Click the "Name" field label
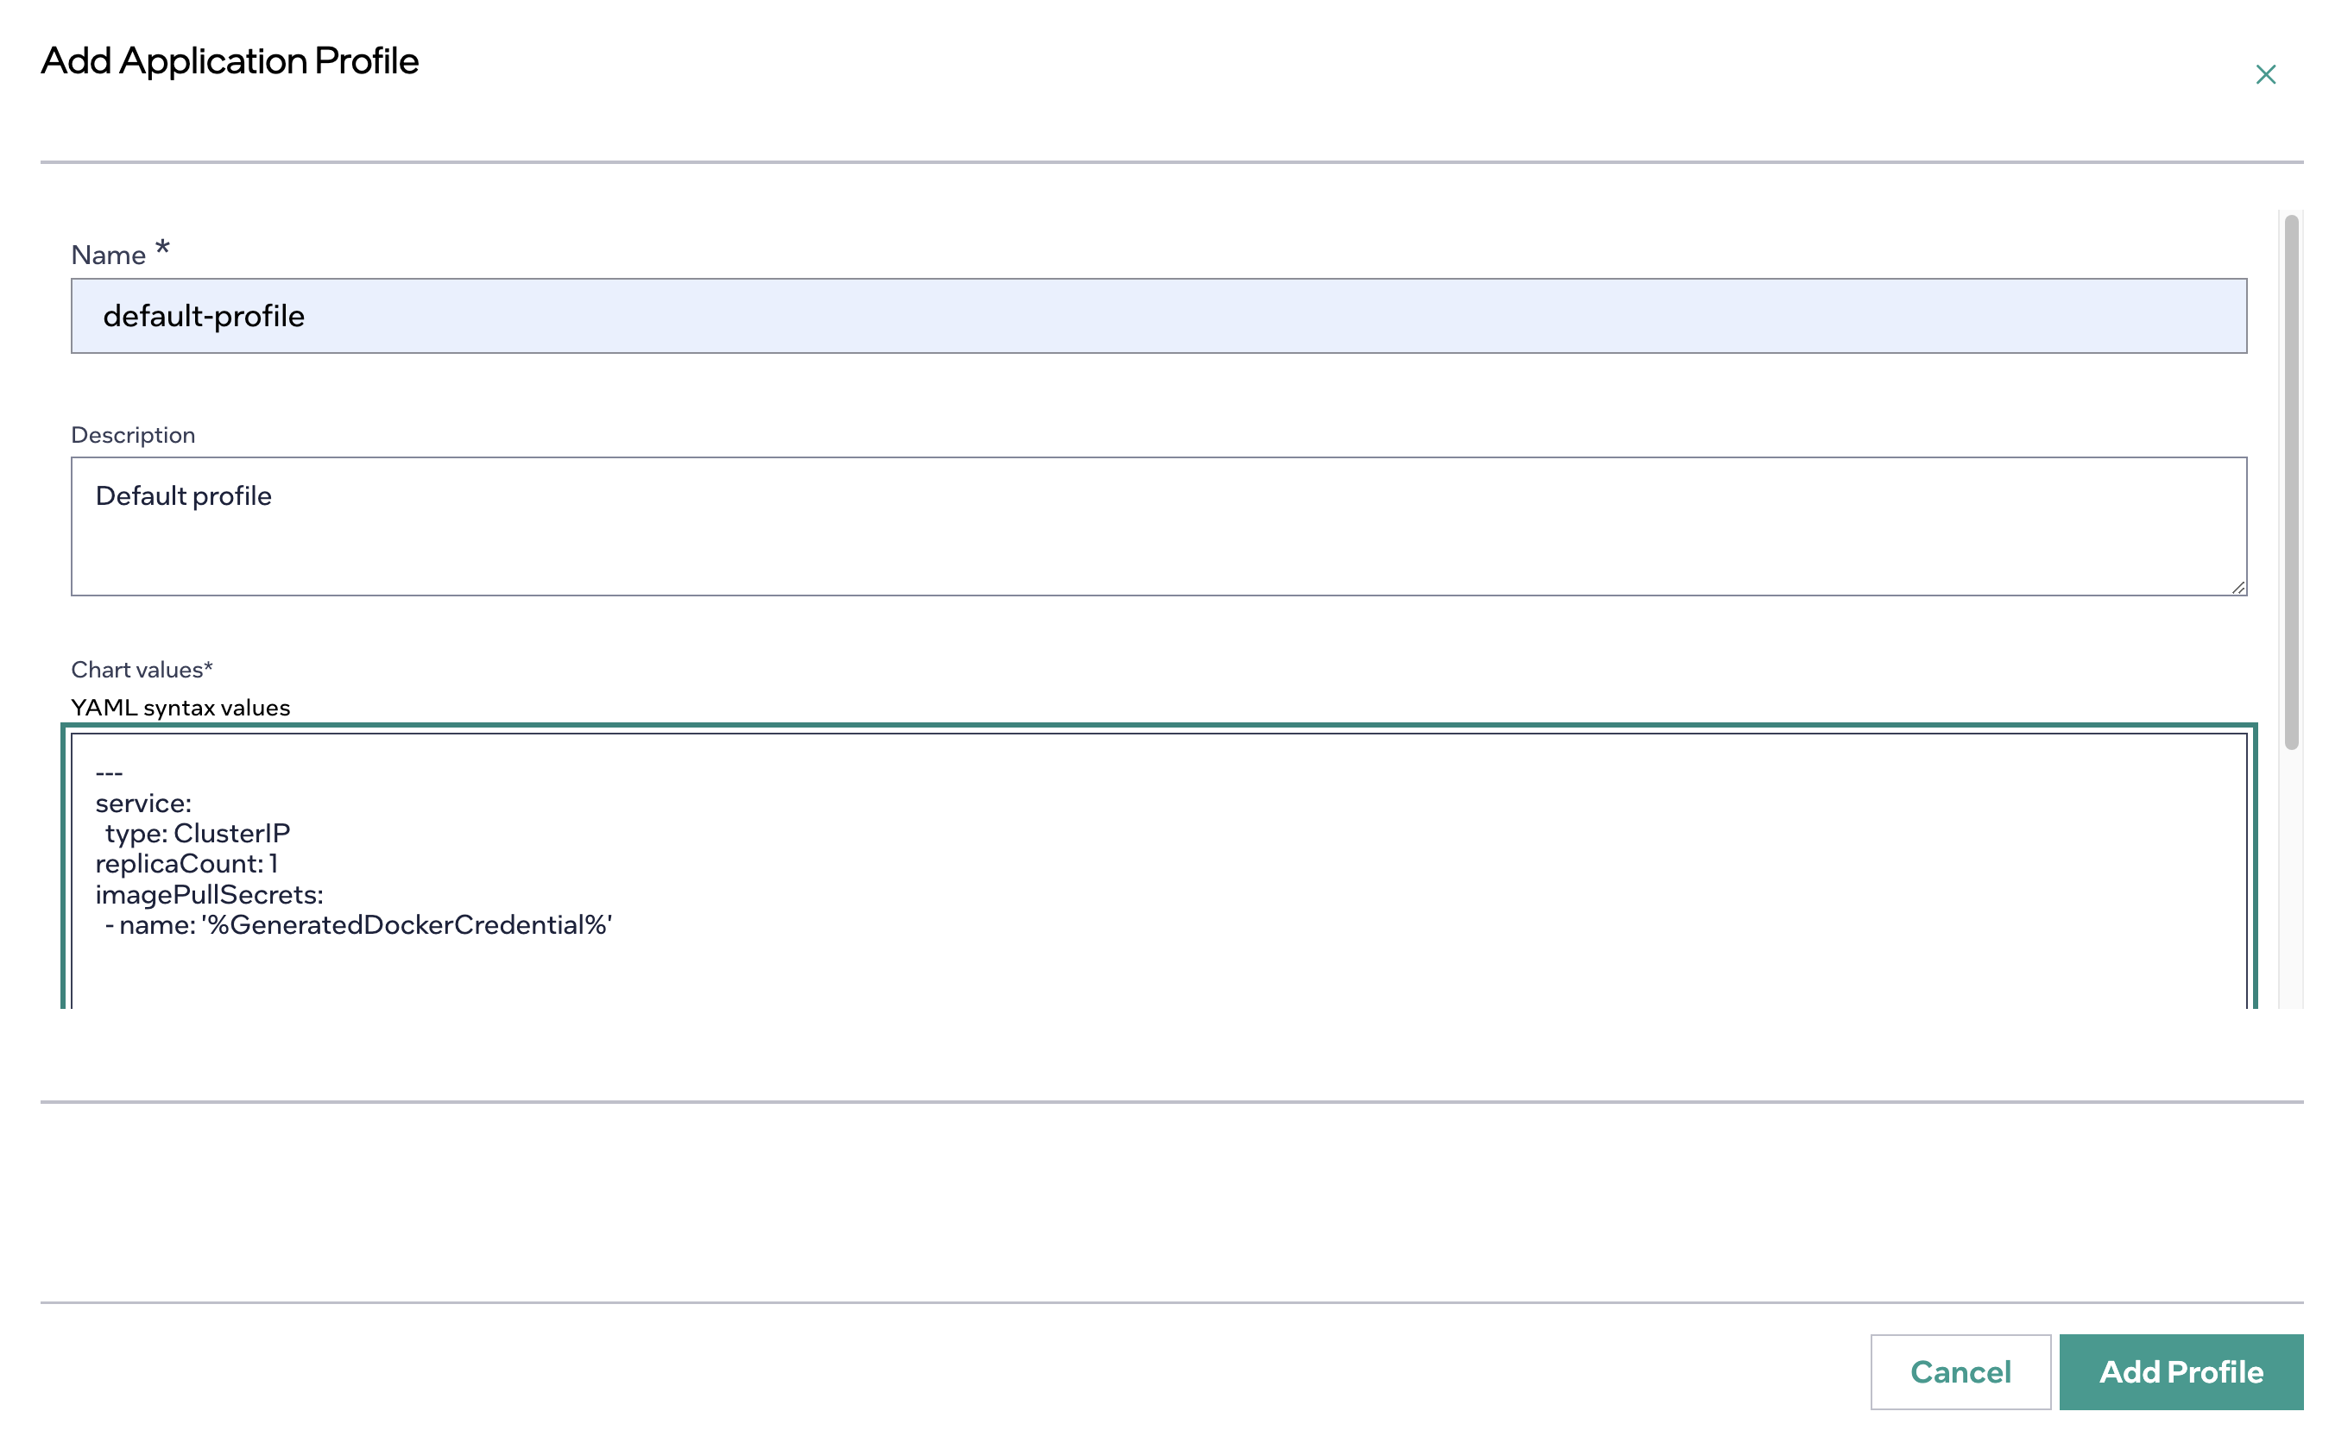The height and width of the screenshot is (1443, 2329). coord(108,255)
